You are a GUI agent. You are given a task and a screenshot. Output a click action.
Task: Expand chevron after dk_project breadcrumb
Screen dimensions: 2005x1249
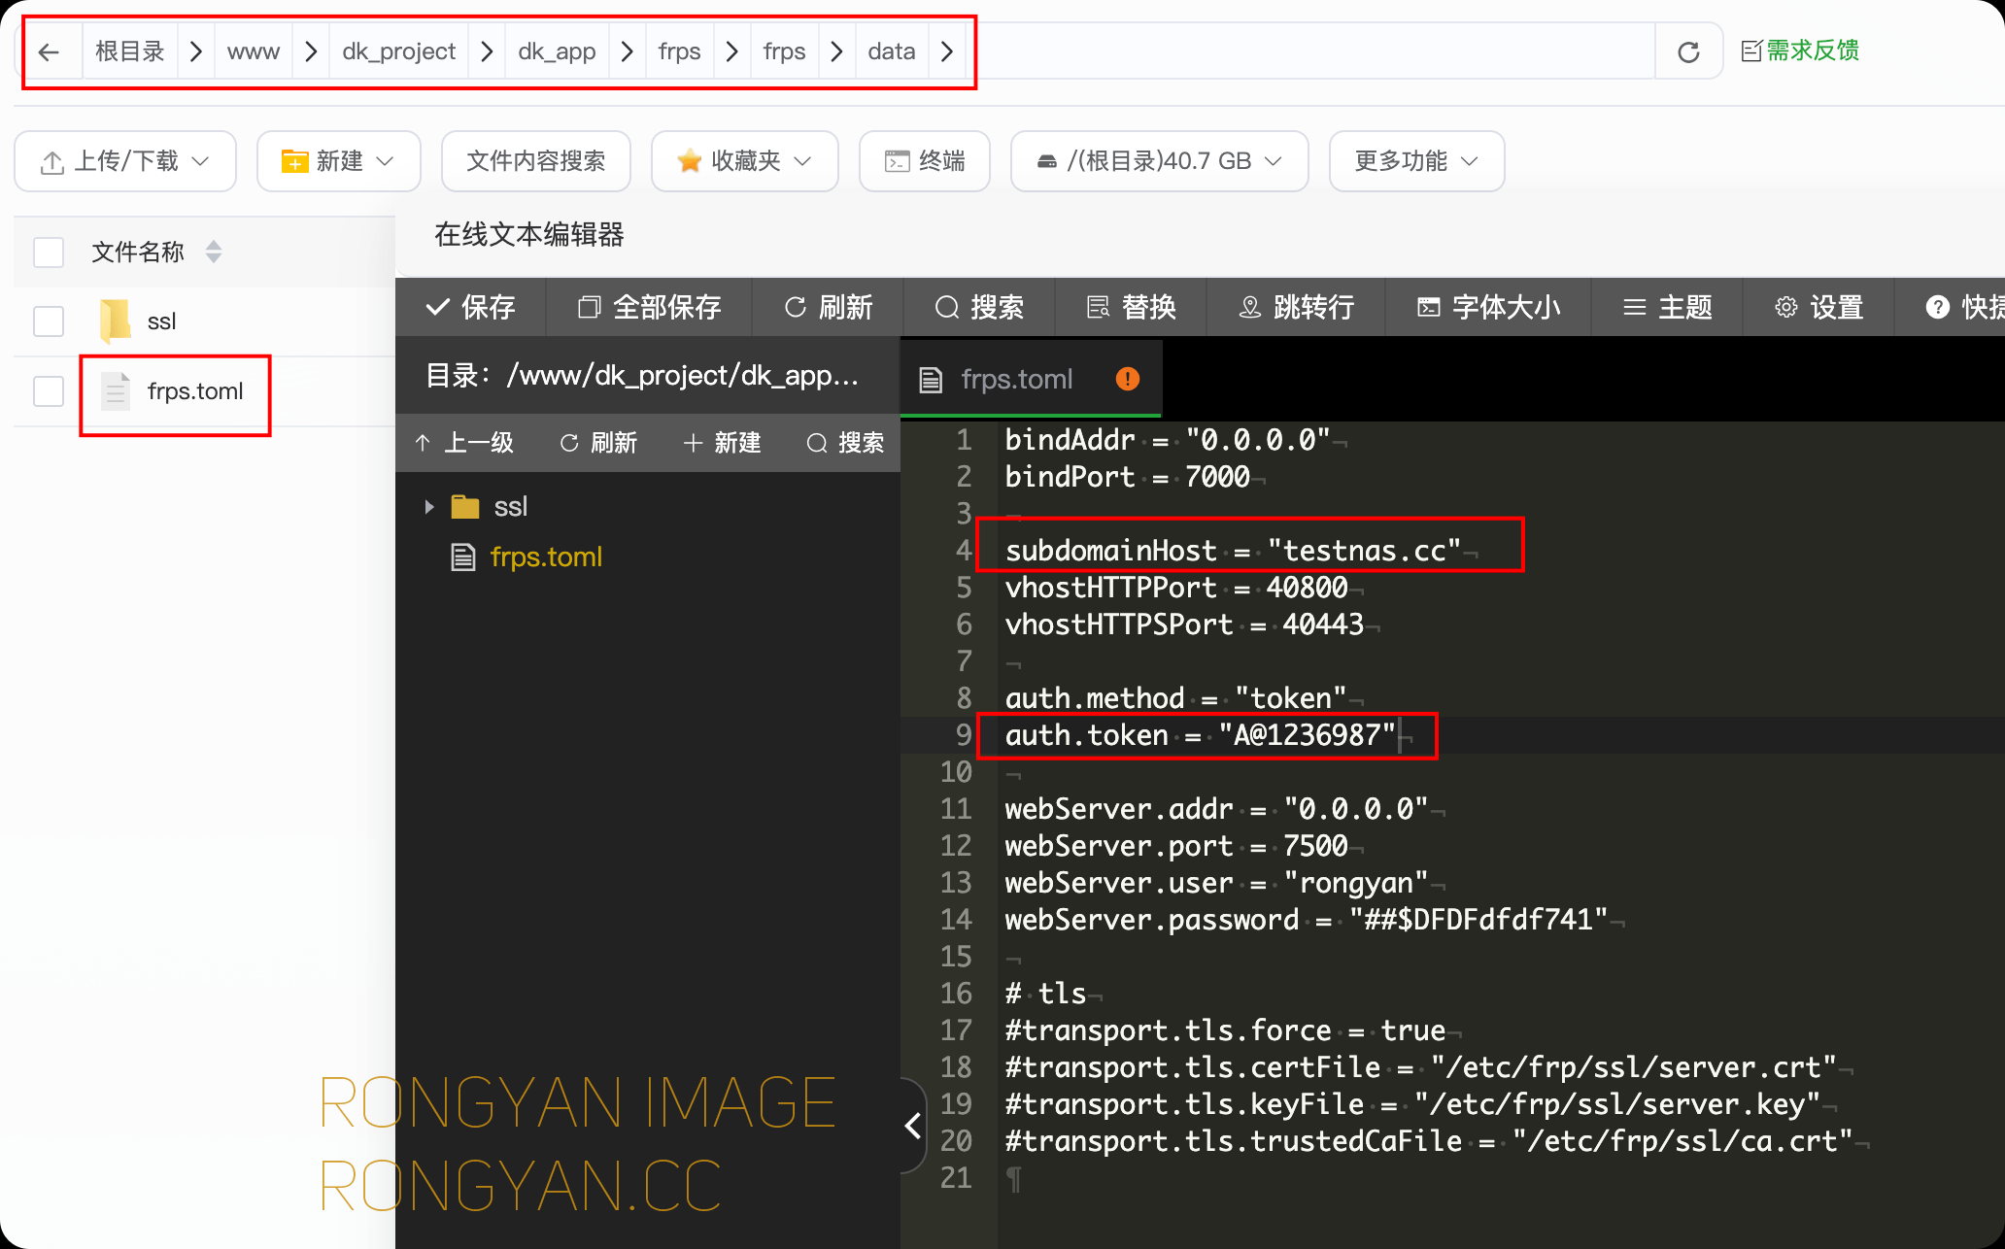pyautogui.click(x=487, y=51)
